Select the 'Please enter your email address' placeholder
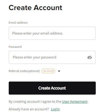105x112 pixels. coord(37,33)
